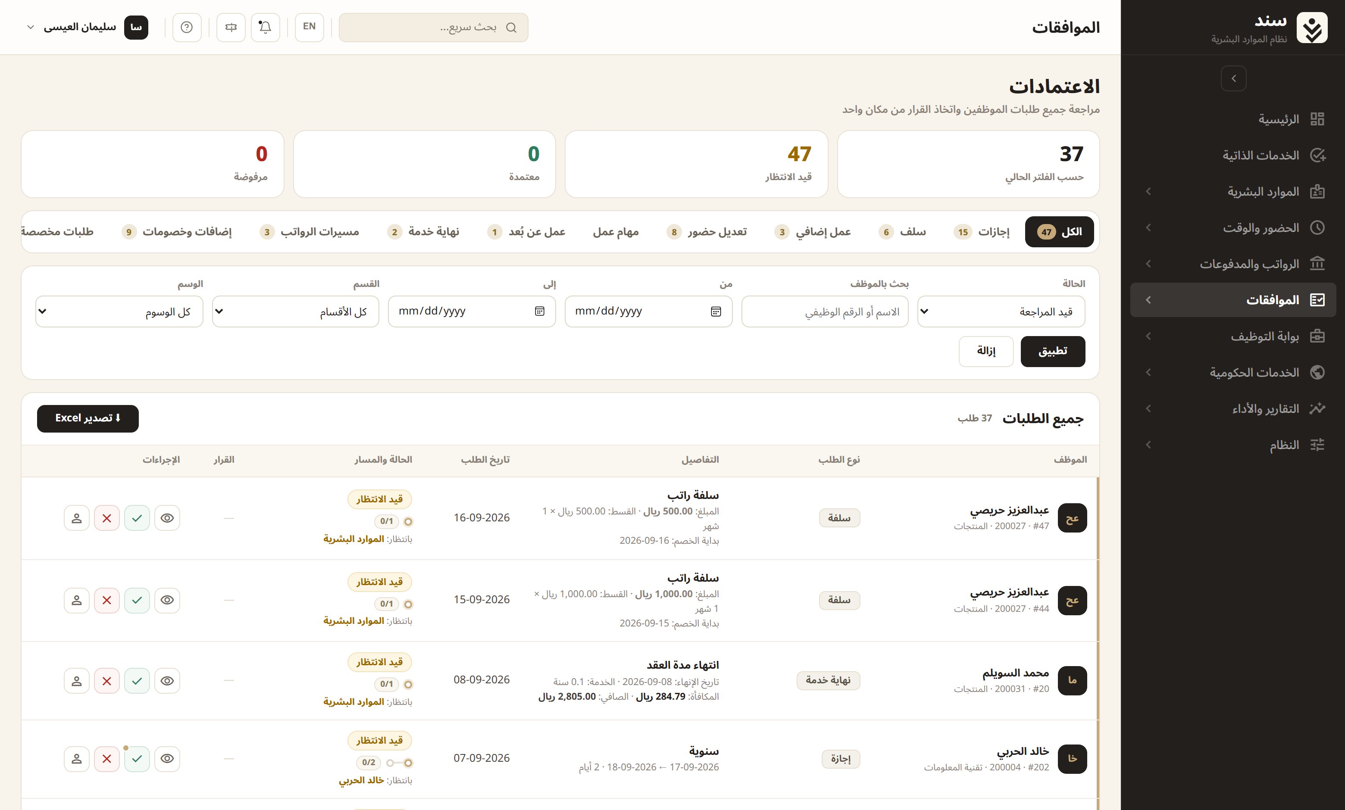Click the signpost icon in top bar

pos(231,27)
